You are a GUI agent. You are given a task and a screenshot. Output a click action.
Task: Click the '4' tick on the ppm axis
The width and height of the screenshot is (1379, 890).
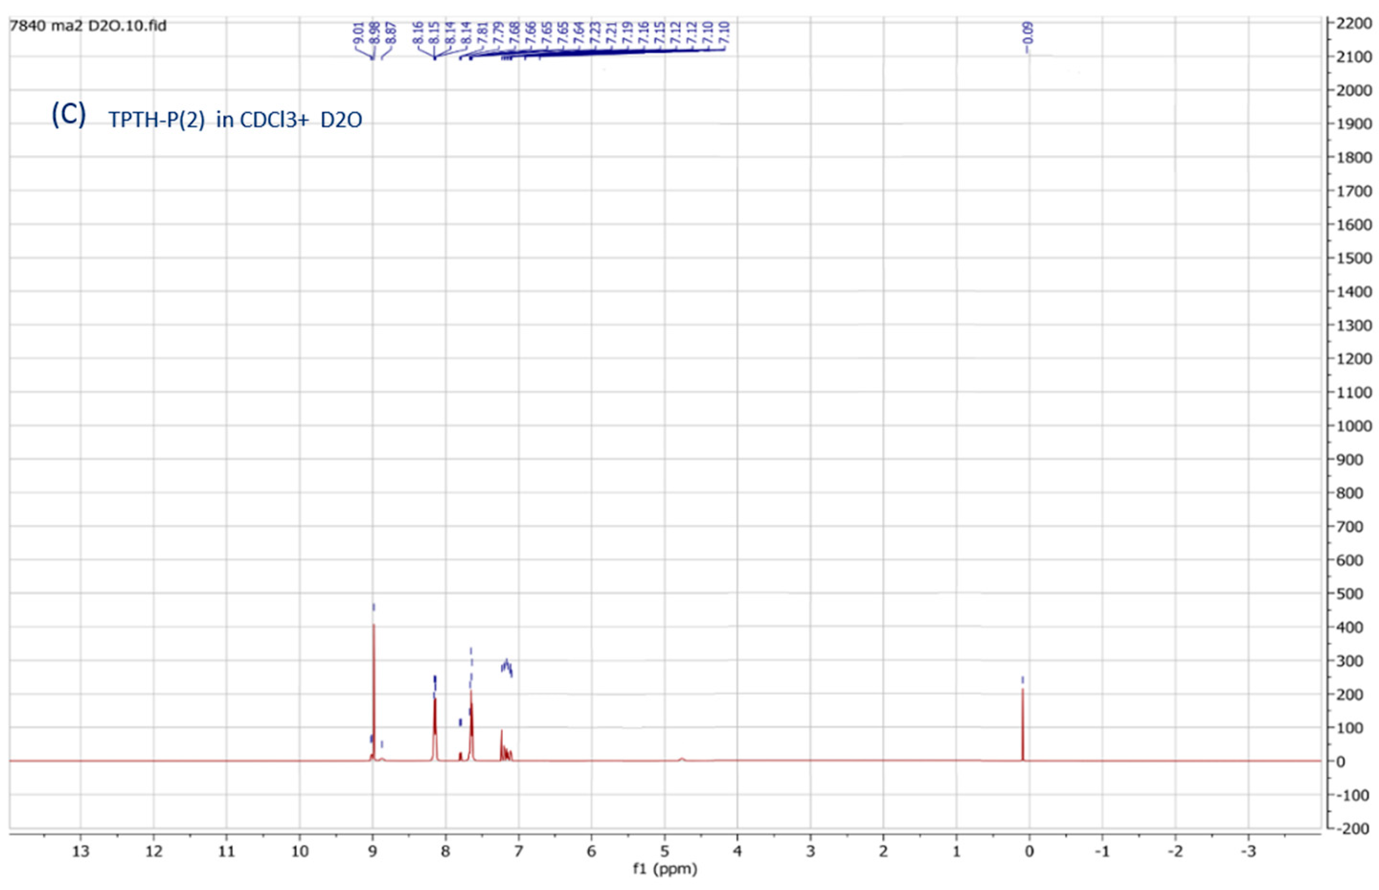pyautogui.click(x=737, y=852)
